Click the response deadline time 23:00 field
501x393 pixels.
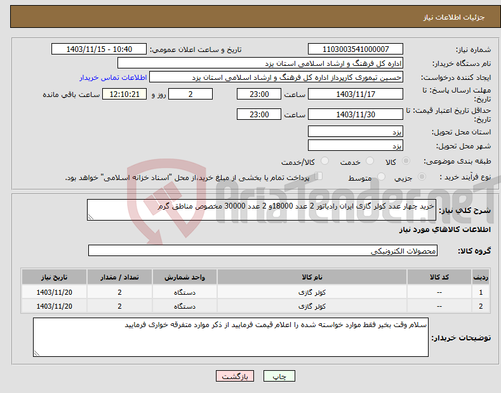click(259, 94)
